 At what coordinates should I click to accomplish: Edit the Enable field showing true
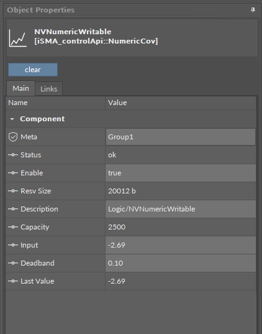pos(181,173)
